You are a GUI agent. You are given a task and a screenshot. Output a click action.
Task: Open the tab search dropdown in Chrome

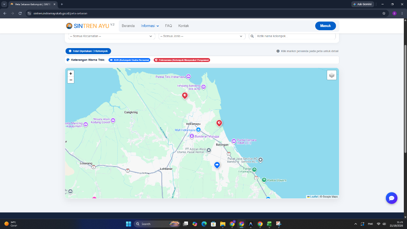pos(4,4)
